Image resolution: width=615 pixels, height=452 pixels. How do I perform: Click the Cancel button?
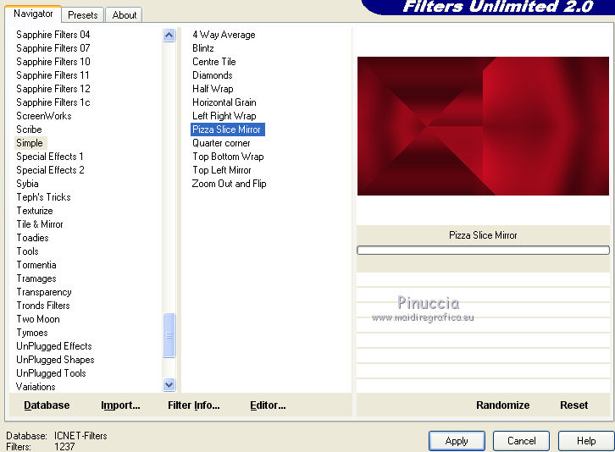[x=521, y=441]
